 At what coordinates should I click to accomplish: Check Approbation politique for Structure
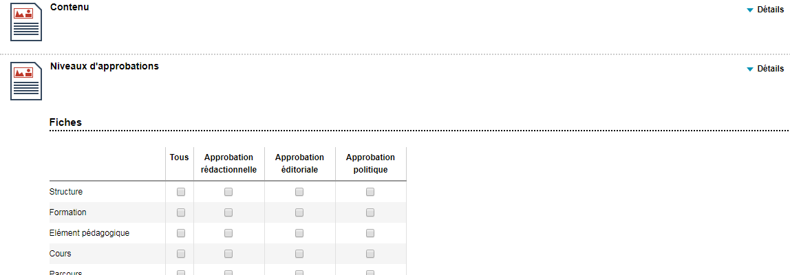tap(370, 192)
